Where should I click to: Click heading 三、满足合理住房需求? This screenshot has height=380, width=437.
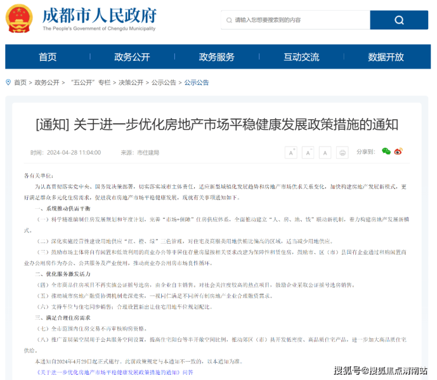pos(63,317)
